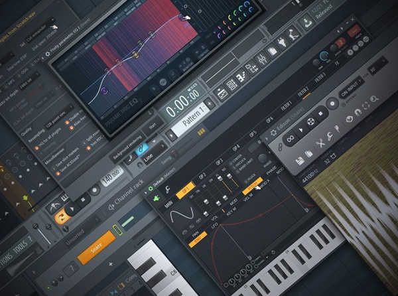Screen dimensions: 398x296
Task: Select the orange PITCH button in Sytrus
Action: pyautogui.click(x=253, y=186)
